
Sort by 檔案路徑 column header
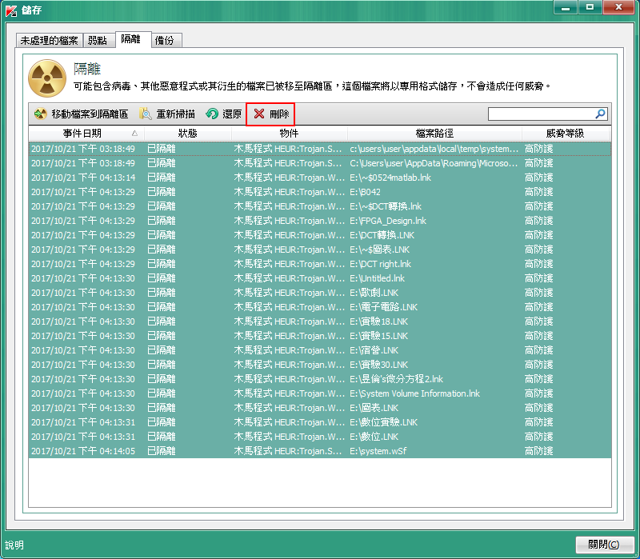(434, 133)
